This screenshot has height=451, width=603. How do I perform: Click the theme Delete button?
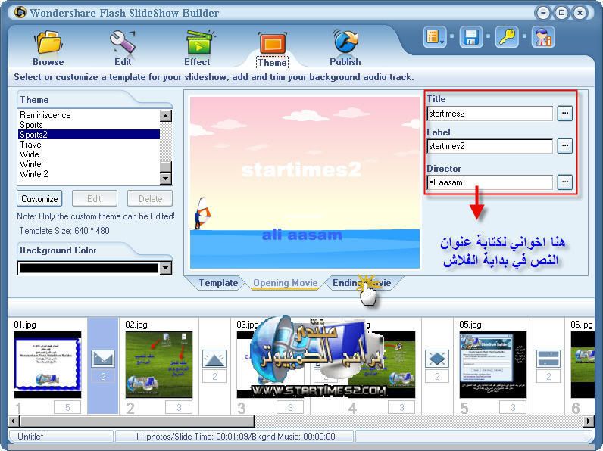point(150,198)
